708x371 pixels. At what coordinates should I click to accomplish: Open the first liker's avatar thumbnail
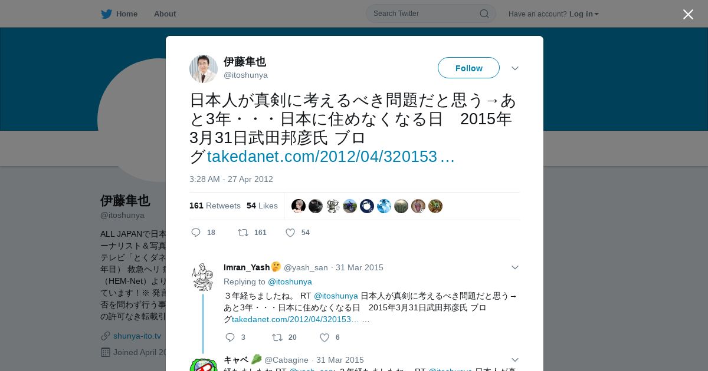[x=299, y=206]
